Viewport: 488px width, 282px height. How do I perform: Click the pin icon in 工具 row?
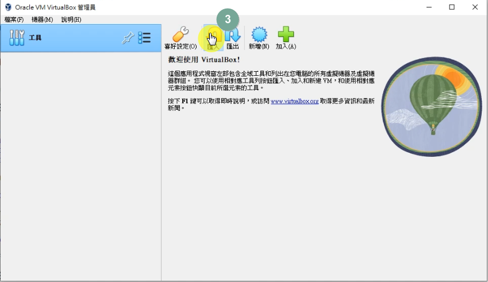point(128,38)
